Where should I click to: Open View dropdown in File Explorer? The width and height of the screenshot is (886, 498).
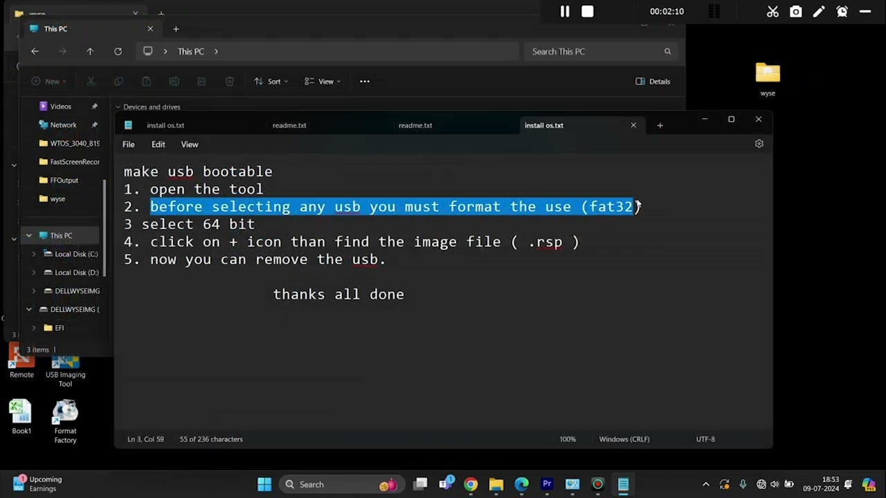point(323,82)
